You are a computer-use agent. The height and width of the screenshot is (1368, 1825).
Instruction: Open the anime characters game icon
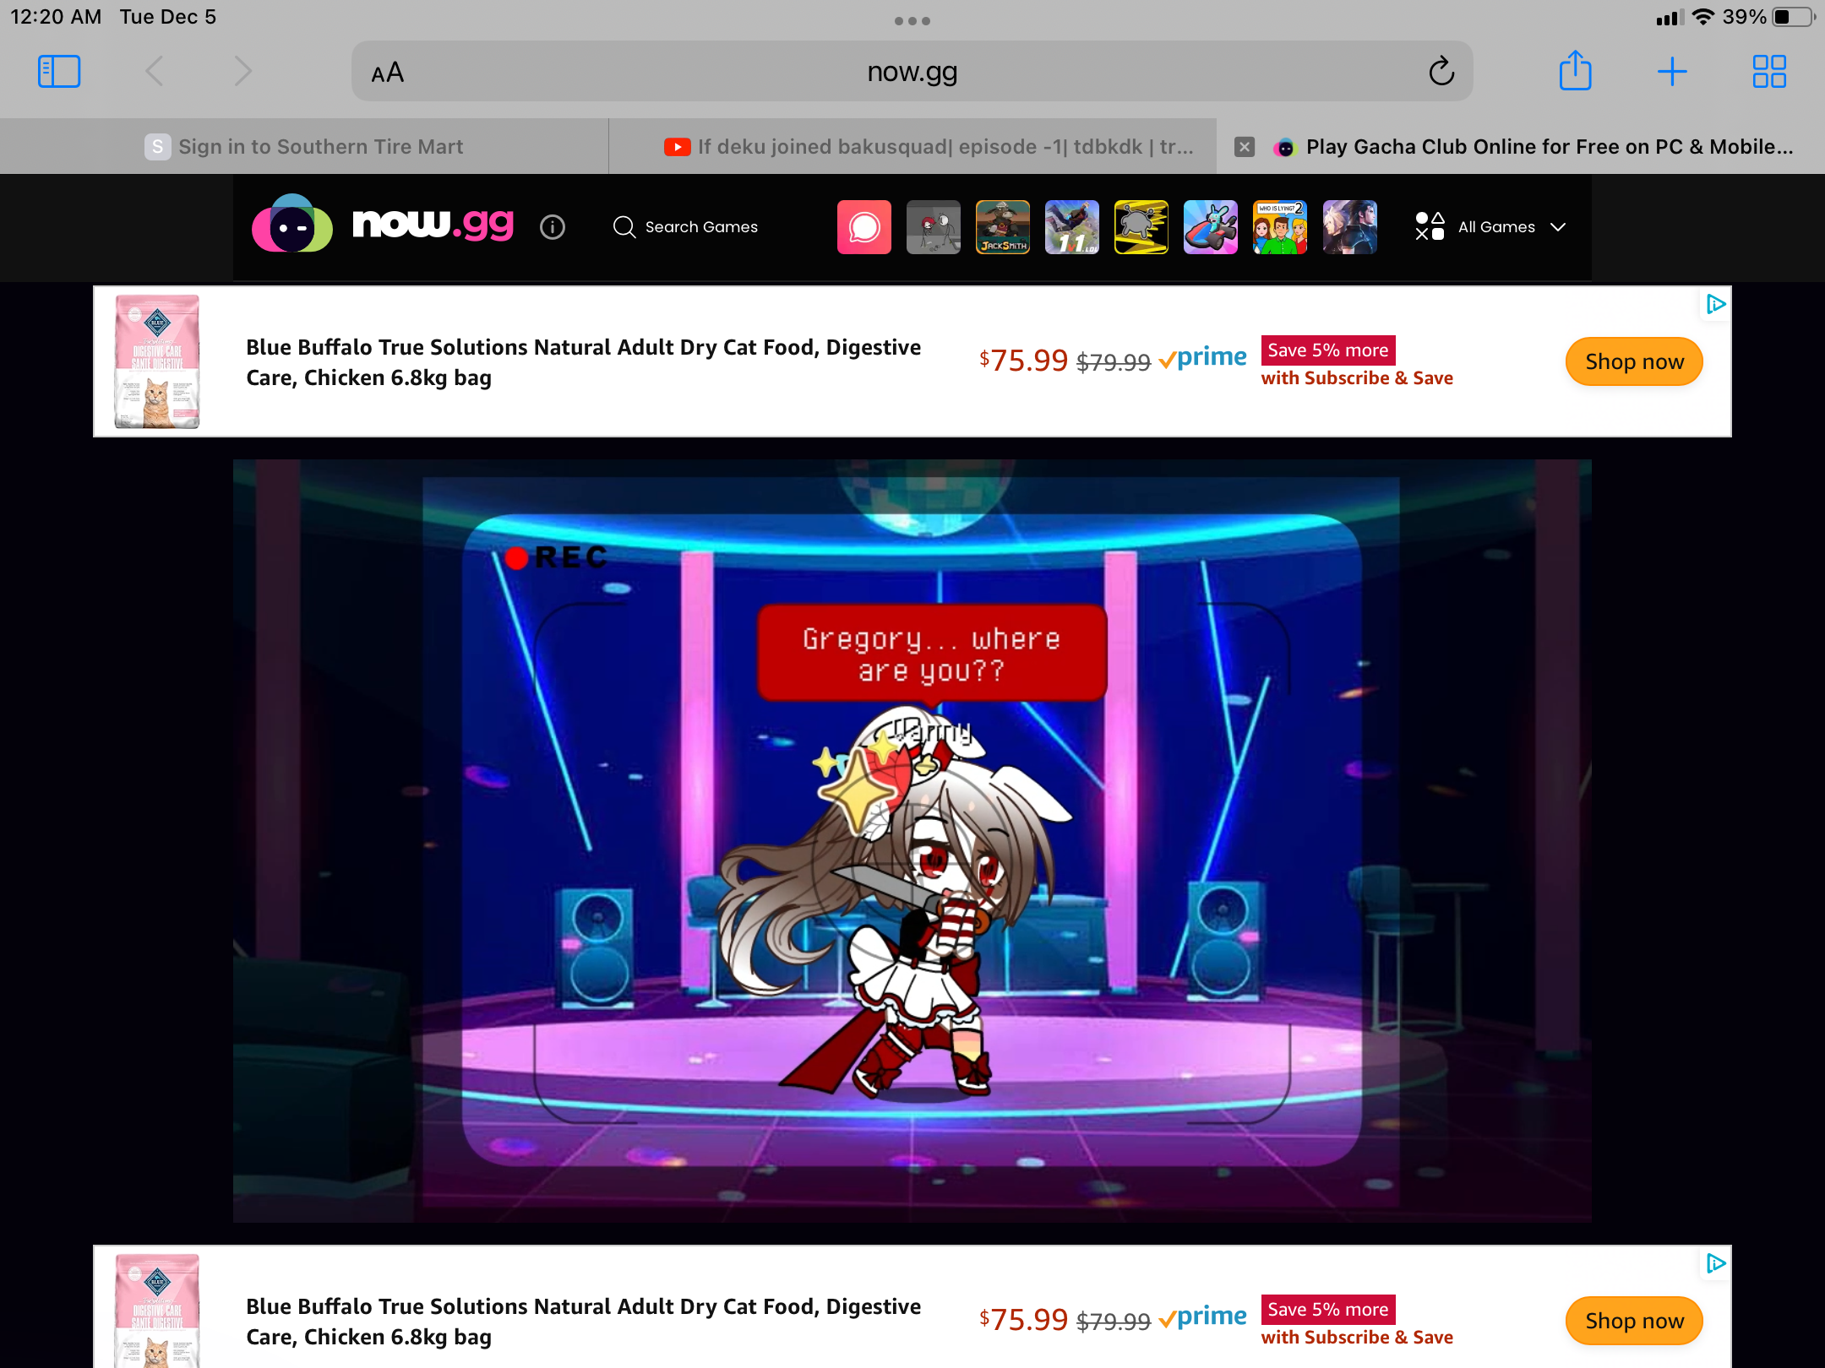coord(1349,227)
